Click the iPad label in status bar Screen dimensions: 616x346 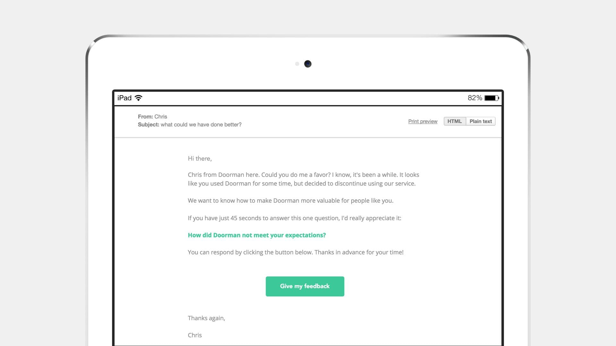point(124,98)
